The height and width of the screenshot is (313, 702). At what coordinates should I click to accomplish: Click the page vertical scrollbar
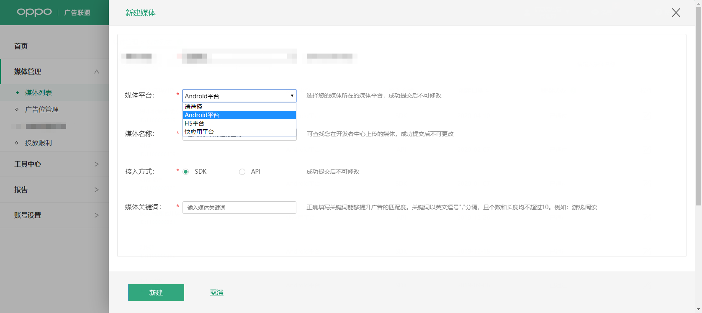coord(698,105)
